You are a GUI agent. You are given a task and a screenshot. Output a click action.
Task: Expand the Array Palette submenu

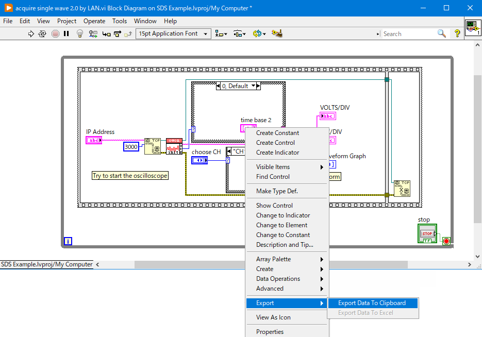pos(287,259)
